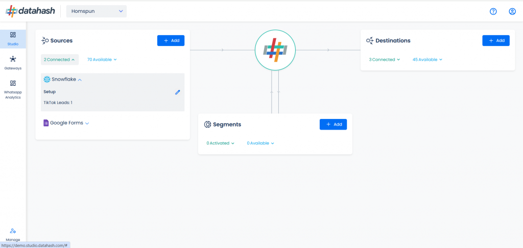Add a new segment

[333, 125]
